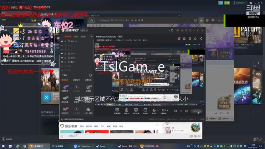Mute the speaker in bottom bar
The height and width of the screenshot is (149, 265).
[x=164, y=111]
